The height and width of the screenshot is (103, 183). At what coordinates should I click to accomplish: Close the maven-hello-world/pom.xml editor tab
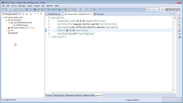pyautogui.click(x=91, y=14)
